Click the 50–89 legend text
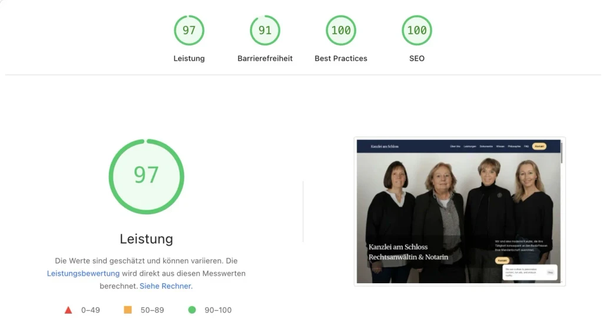 pyautogui.click(x=153, y=310)
